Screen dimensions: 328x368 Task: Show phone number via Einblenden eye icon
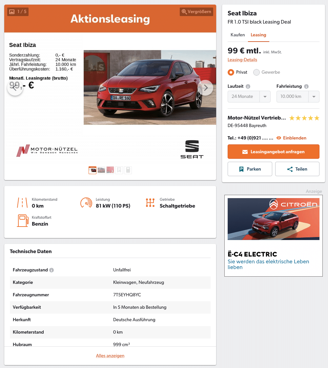point(278,138)
